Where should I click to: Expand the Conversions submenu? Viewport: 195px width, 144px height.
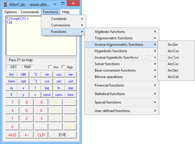[x=63, y=25]
